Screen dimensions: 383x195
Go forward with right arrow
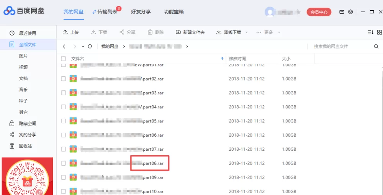click(75, 46)
